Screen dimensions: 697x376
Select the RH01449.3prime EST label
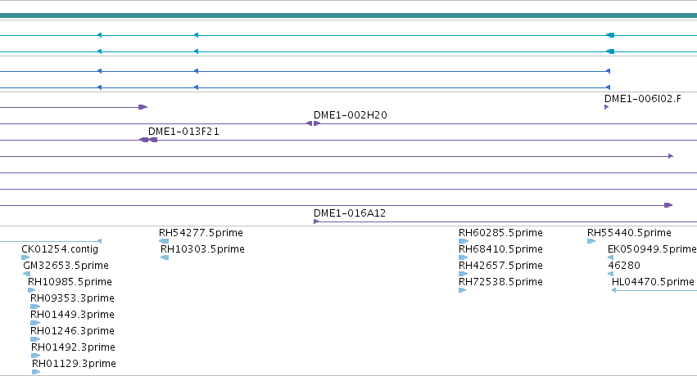[72, 315]
